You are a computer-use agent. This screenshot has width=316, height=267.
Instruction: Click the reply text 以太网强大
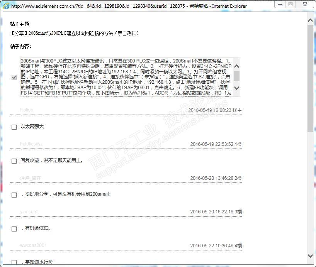coord(32,127)
